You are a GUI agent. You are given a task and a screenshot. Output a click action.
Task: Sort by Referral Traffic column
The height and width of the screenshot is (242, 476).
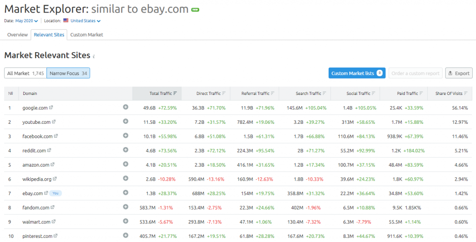(x=254, y=94)
